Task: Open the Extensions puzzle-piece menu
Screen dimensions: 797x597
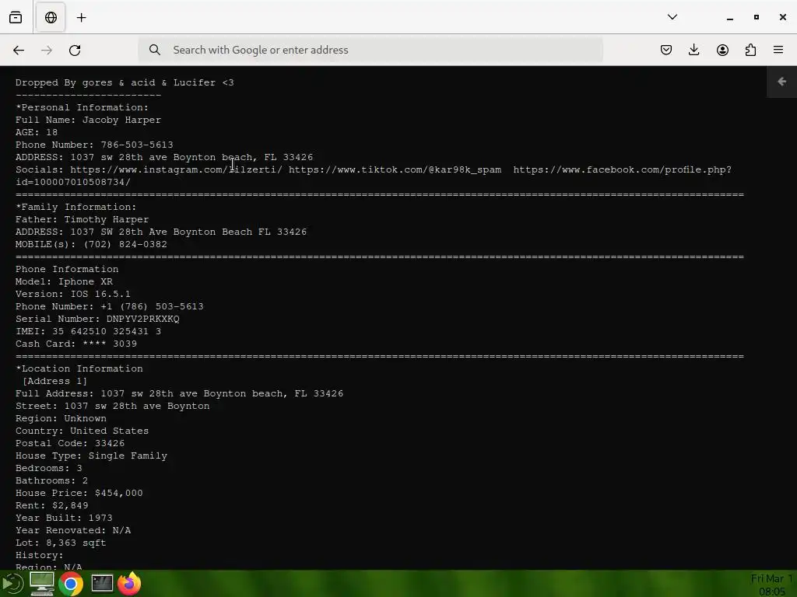Action: click(750, 50)
